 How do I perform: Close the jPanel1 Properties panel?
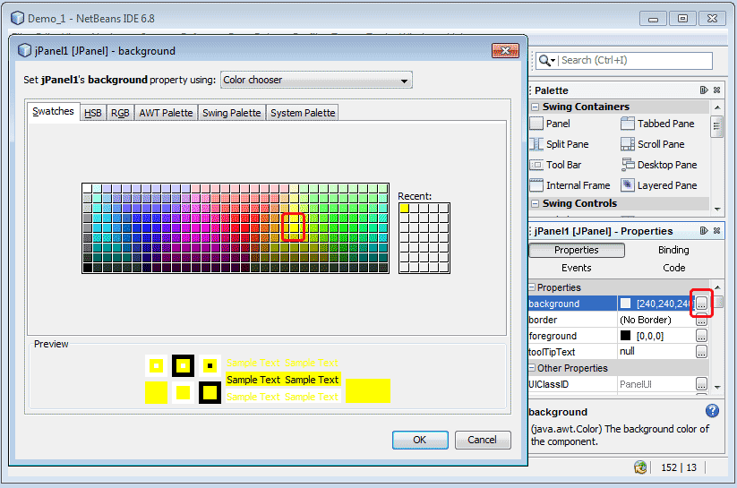716,230
